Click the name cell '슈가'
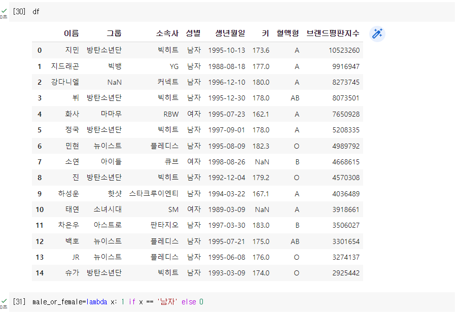The height and width of the screenshot is (315, 459). coord(72,273)
